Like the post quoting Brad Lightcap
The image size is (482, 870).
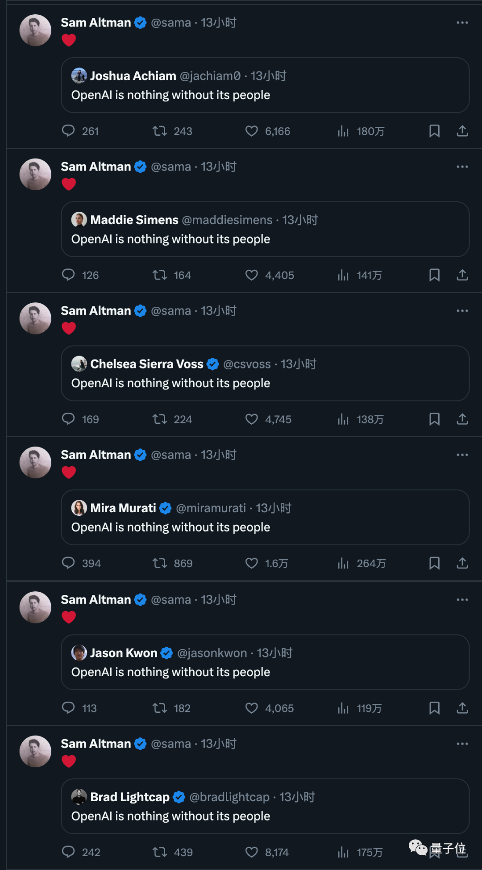tap(252, 852)
